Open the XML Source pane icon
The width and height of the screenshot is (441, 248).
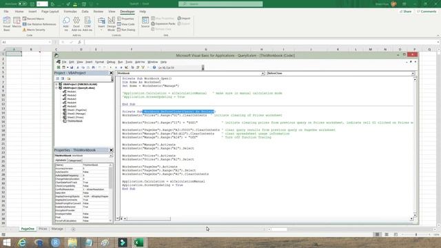[145, 23]
